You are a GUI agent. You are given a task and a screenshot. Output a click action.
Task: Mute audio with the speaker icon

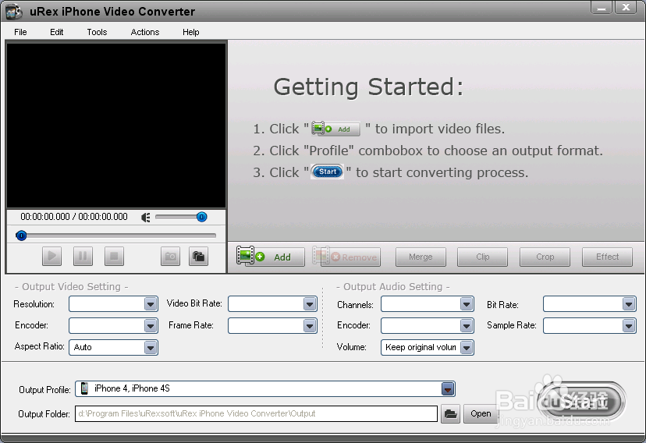pyautogui.click(x=146, y=218)
